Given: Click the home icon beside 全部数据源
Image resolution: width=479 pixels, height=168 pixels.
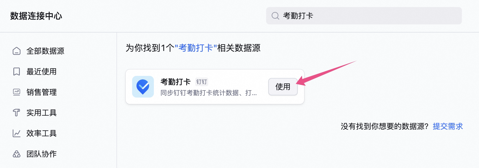Looking at the screenshot, I should click(x=17, y=51).
